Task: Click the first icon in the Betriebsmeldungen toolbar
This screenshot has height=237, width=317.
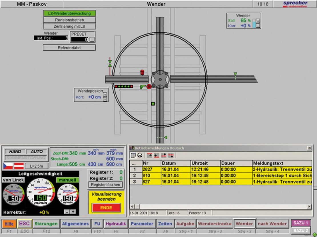Action: click(x=133, y=155)
